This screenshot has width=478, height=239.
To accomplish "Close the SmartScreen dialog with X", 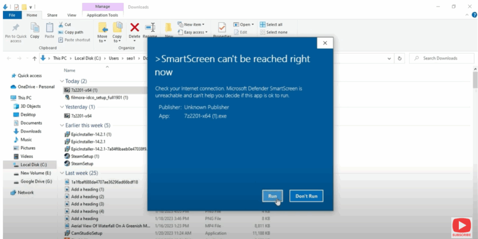I will [325, 43].
